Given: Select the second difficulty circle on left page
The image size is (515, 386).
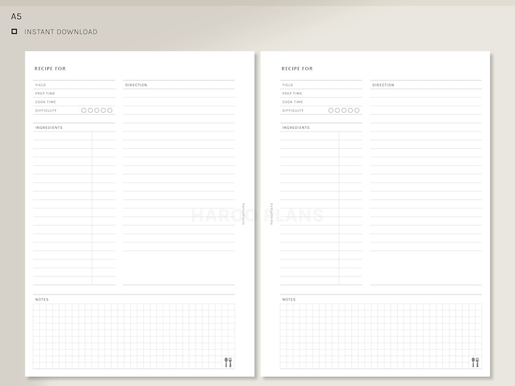Looking at the screenshot, I should click(x=90, y=111).
